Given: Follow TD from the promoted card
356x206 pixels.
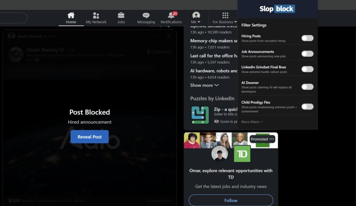Looking at the screenshot, I should tap(231, 200).
